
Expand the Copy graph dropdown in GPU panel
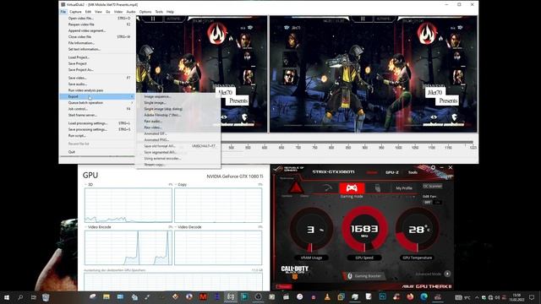click(x=176, y=185)
